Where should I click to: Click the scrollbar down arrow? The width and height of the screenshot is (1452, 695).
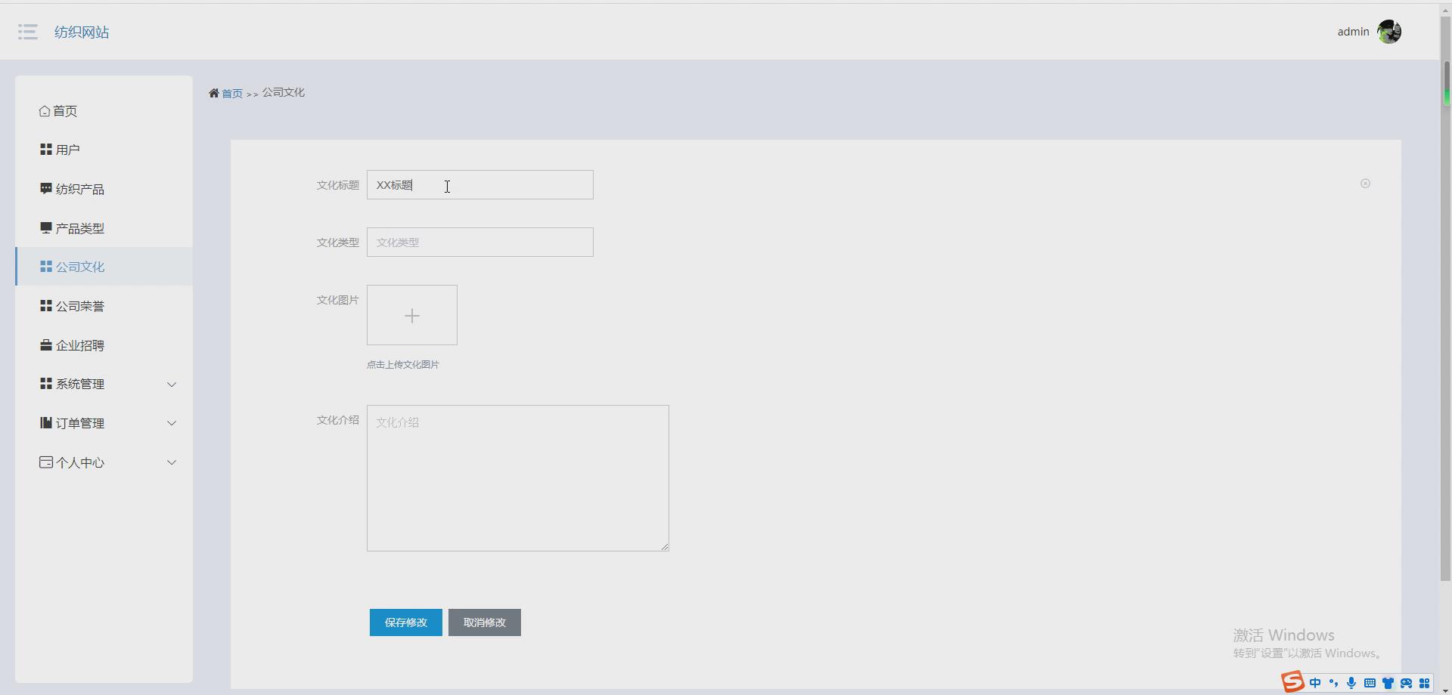(x=1446, y=690)
